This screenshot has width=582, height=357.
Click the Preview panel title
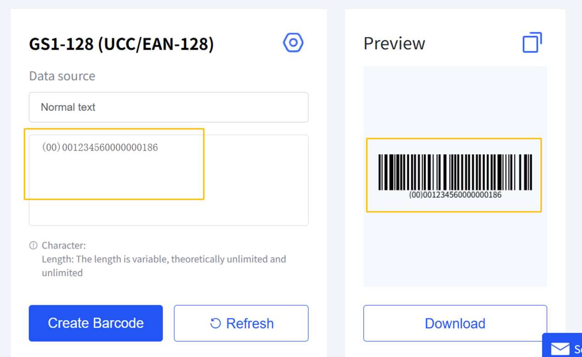(394, 44)
